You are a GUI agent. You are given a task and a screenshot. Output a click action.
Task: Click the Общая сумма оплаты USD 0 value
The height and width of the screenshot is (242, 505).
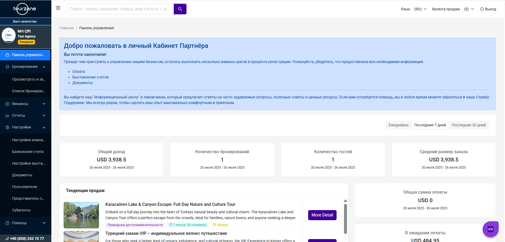pos(425,200)
